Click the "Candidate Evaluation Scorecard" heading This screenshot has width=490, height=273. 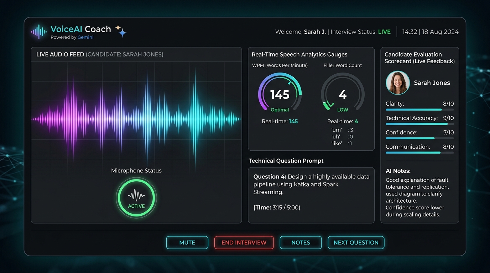pyautogui.click(x=419, y=58)
